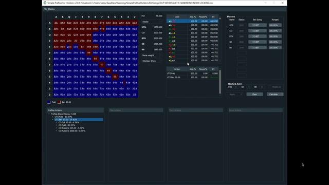
Task: Click the card table vertical scrollbar
Action: tap(220, 39)
